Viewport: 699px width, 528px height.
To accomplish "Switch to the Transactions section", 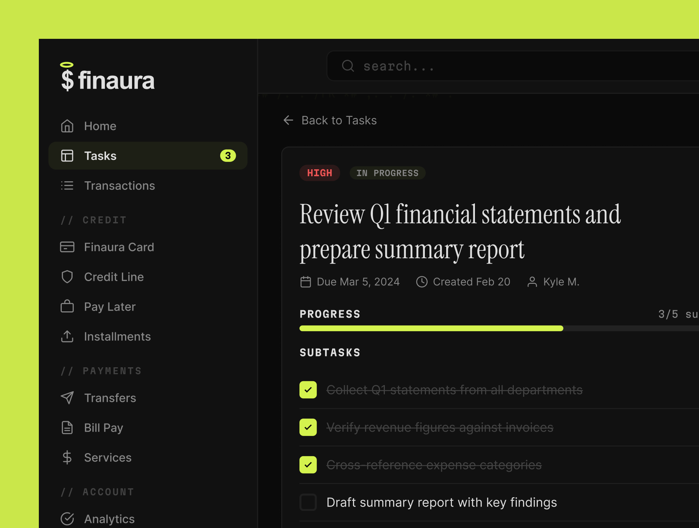I will click(x=120, y=185).
